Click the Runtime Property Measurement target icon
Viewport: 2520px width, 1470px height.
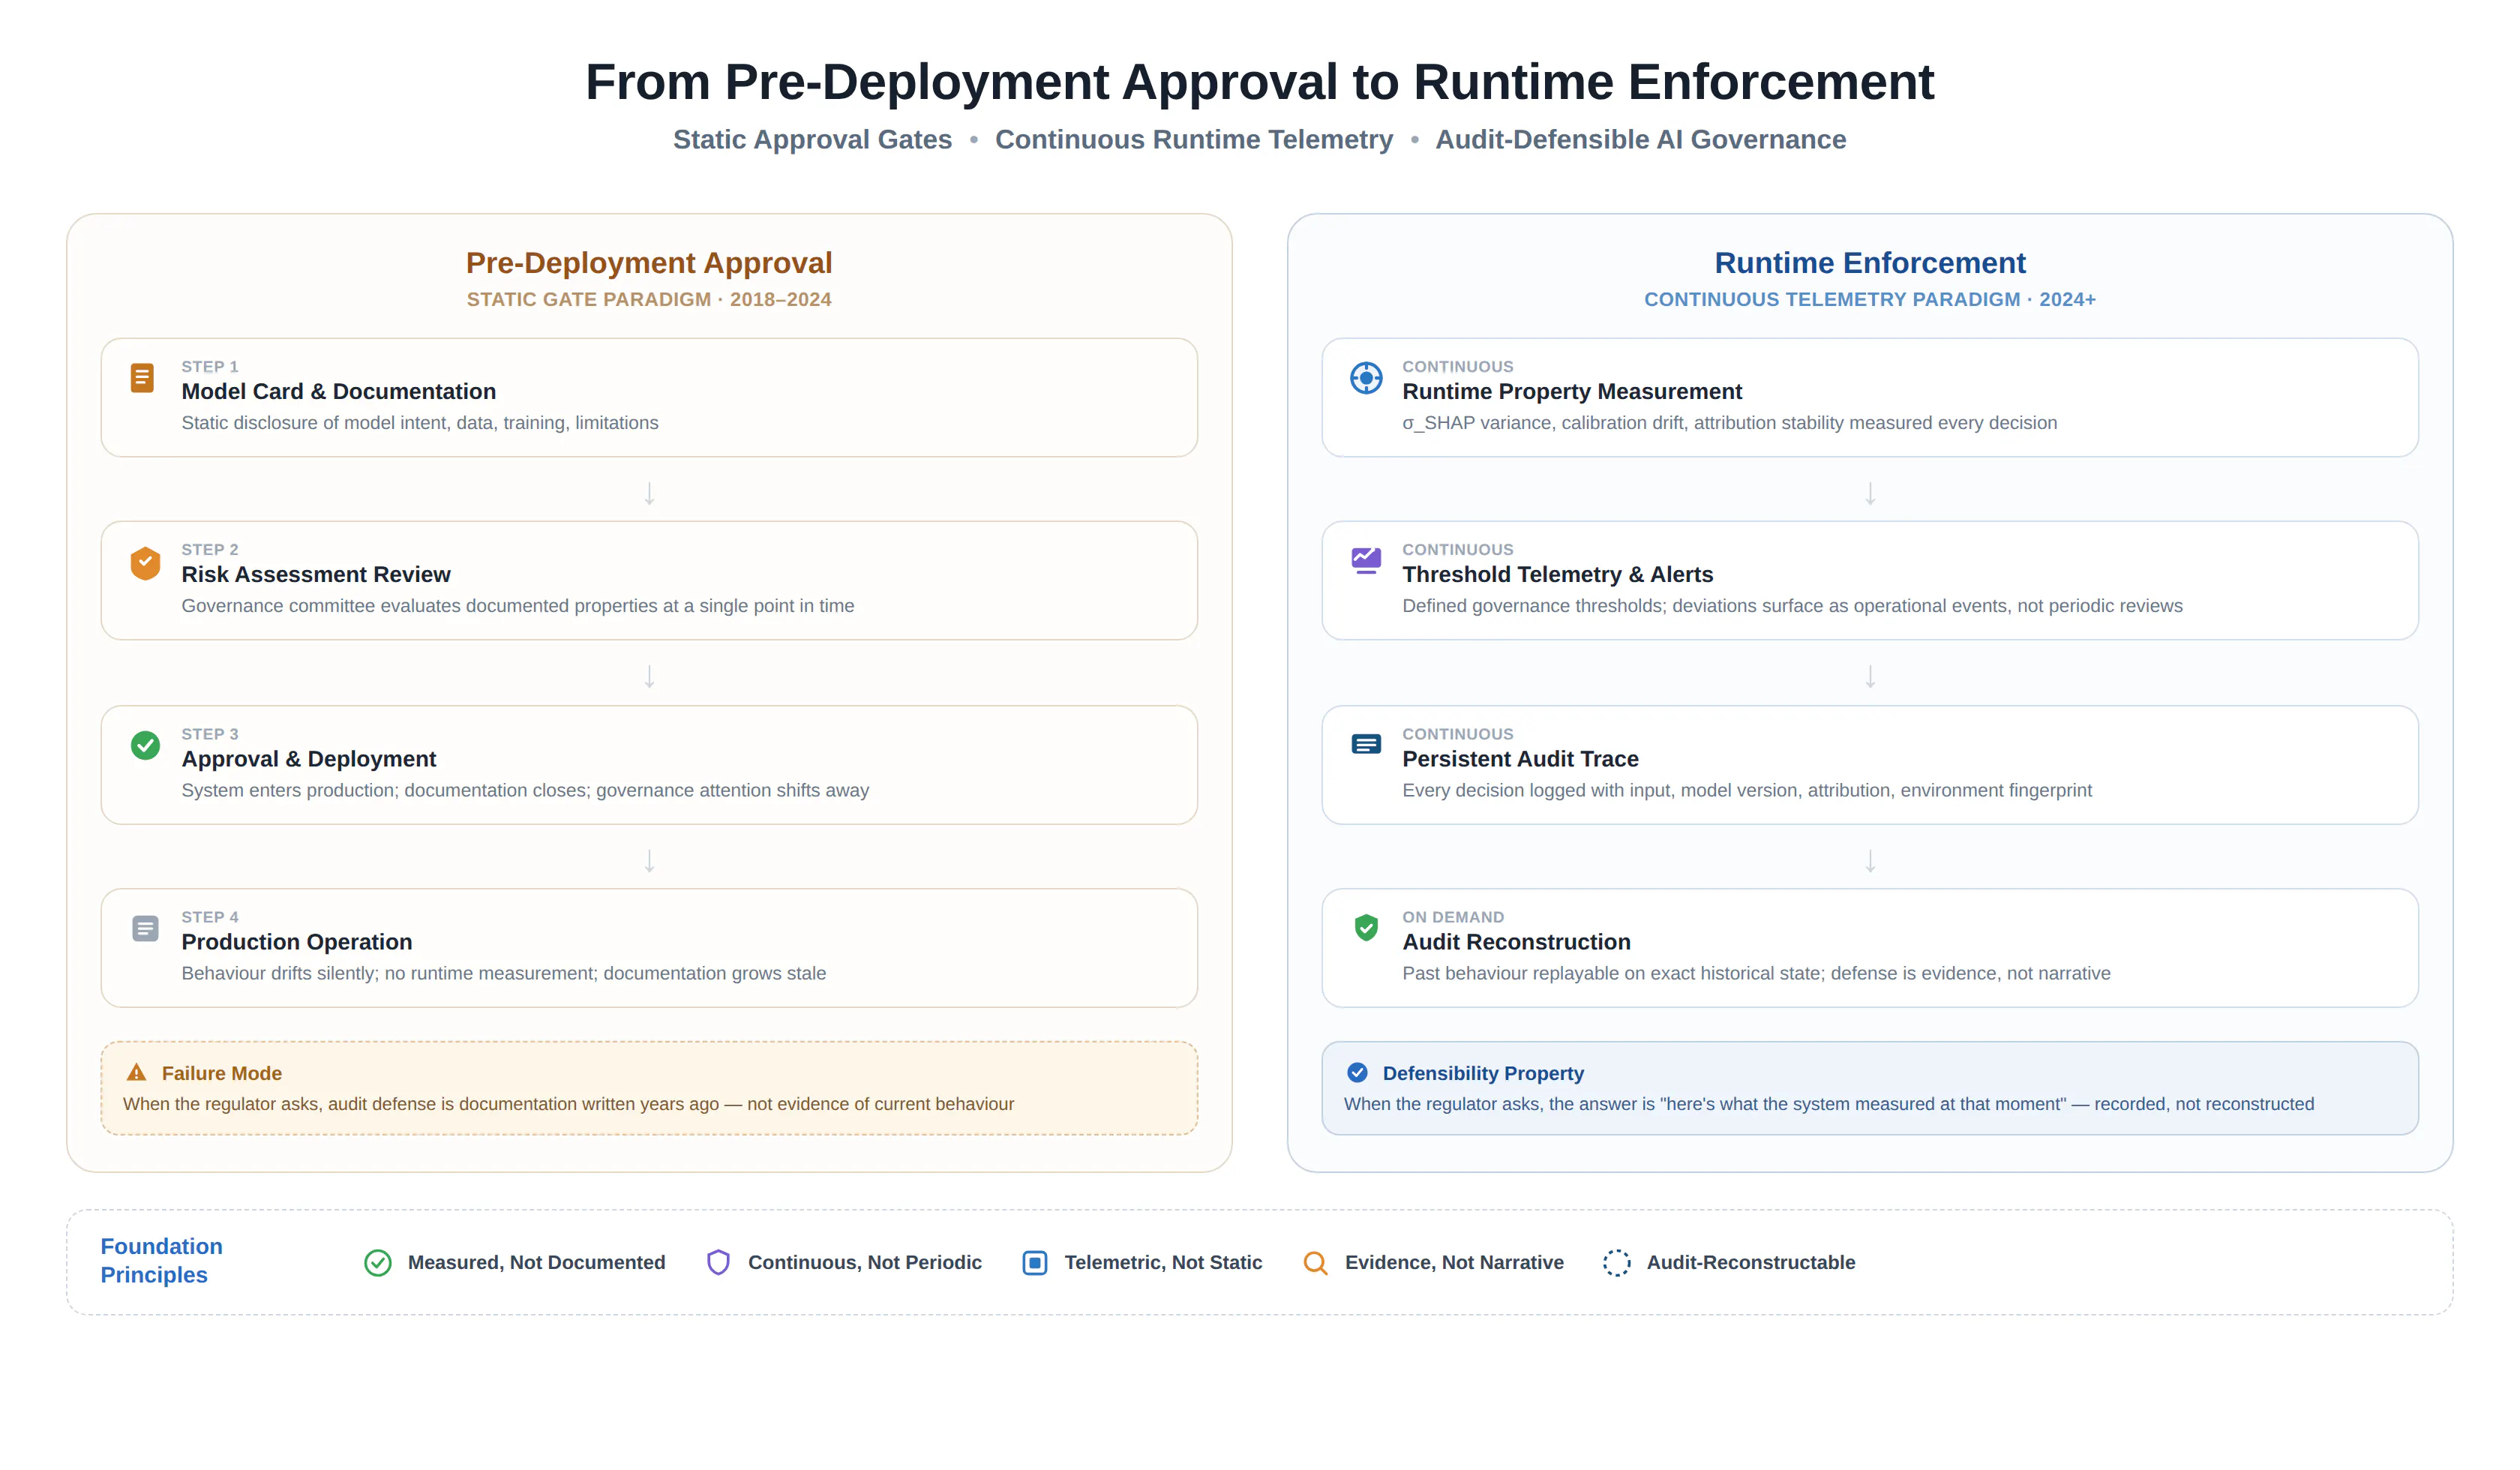coord(1366,378)
